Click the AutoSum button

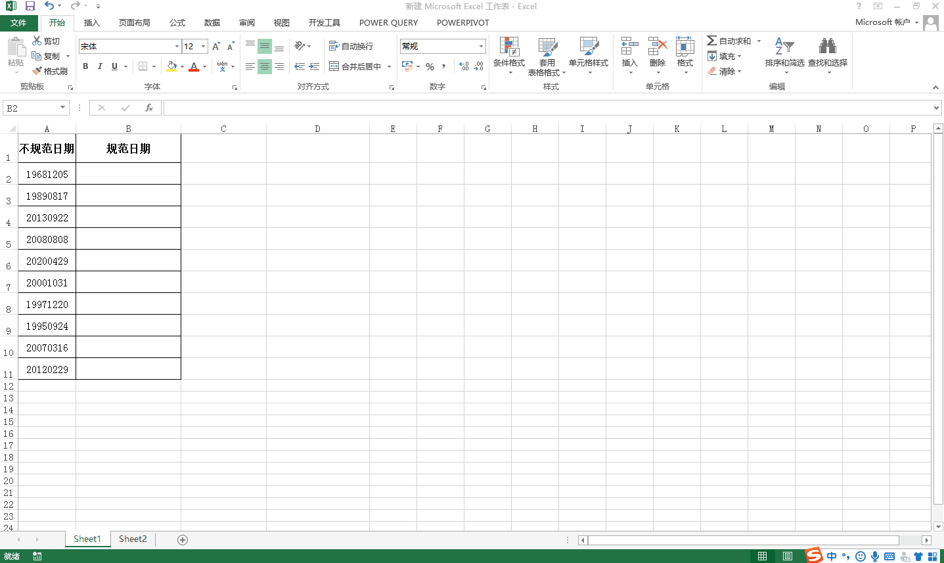(729, 41)
